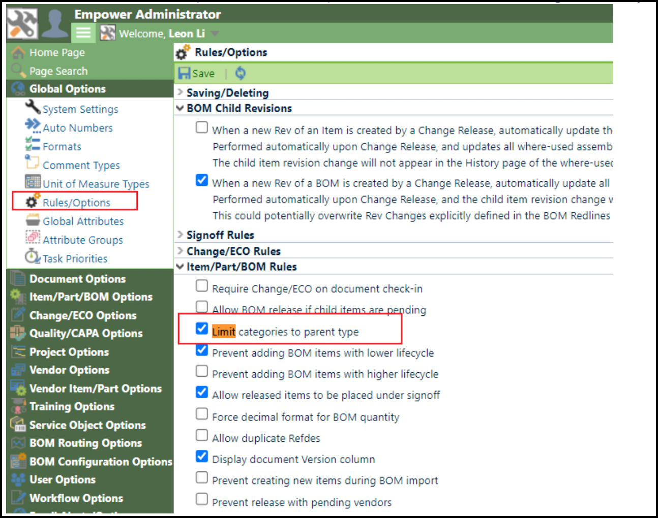Enable Allow duplicate Refdes checkbox

tap(202, 435)
